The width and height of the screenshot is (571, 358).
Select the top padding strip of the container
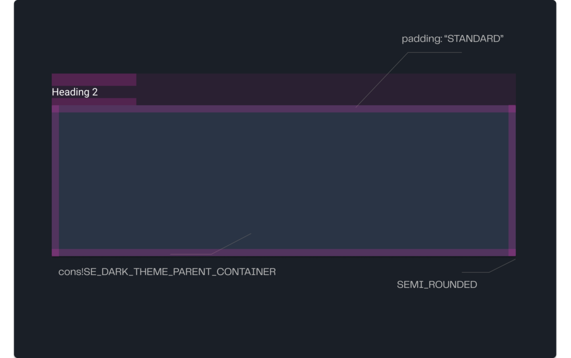(x=284, y=109)
